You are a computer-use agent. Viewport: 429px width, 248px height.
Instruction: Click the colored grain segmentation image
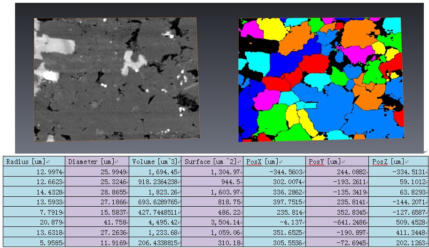(321, 79)
